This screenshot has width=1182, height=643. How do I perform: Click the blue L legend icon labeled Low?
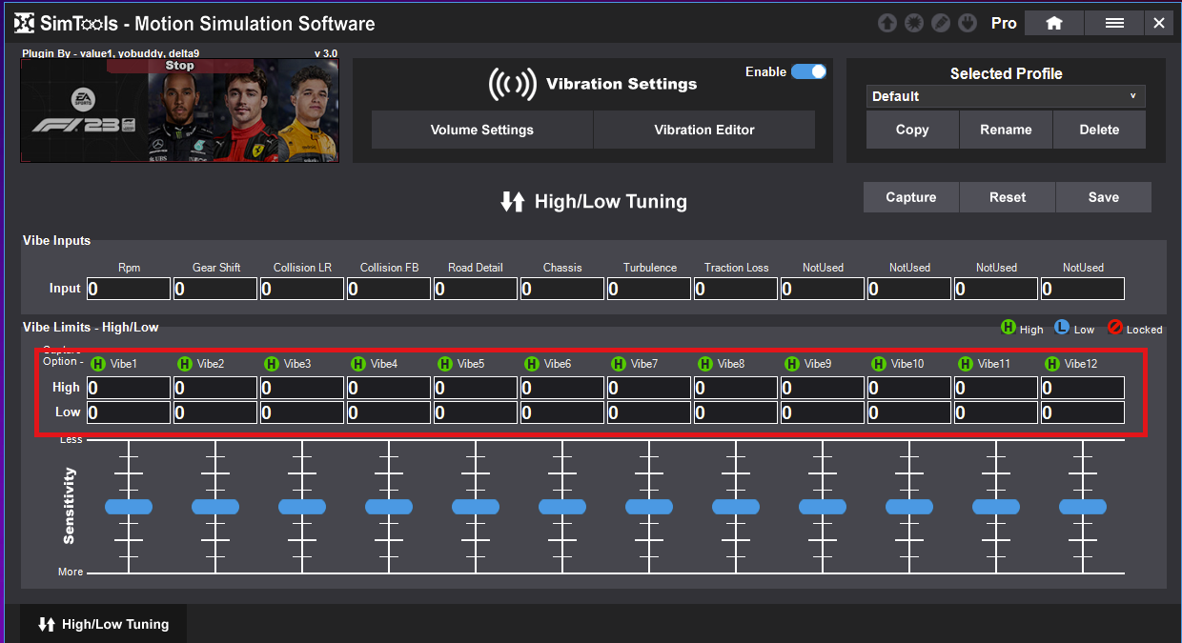(1062, 328)
